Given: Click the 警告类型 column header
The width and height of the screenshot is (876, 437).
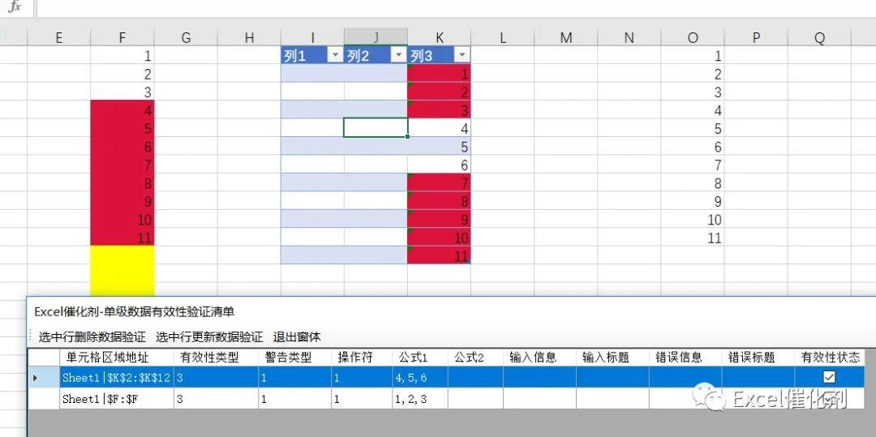Looking at the screenshot, I should tap(294, 358).
